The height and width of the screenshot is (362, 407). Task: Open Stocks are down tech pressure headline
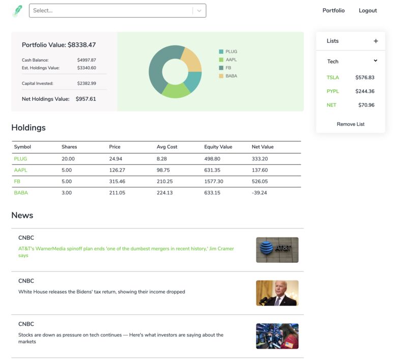click(x=121, y=338)
